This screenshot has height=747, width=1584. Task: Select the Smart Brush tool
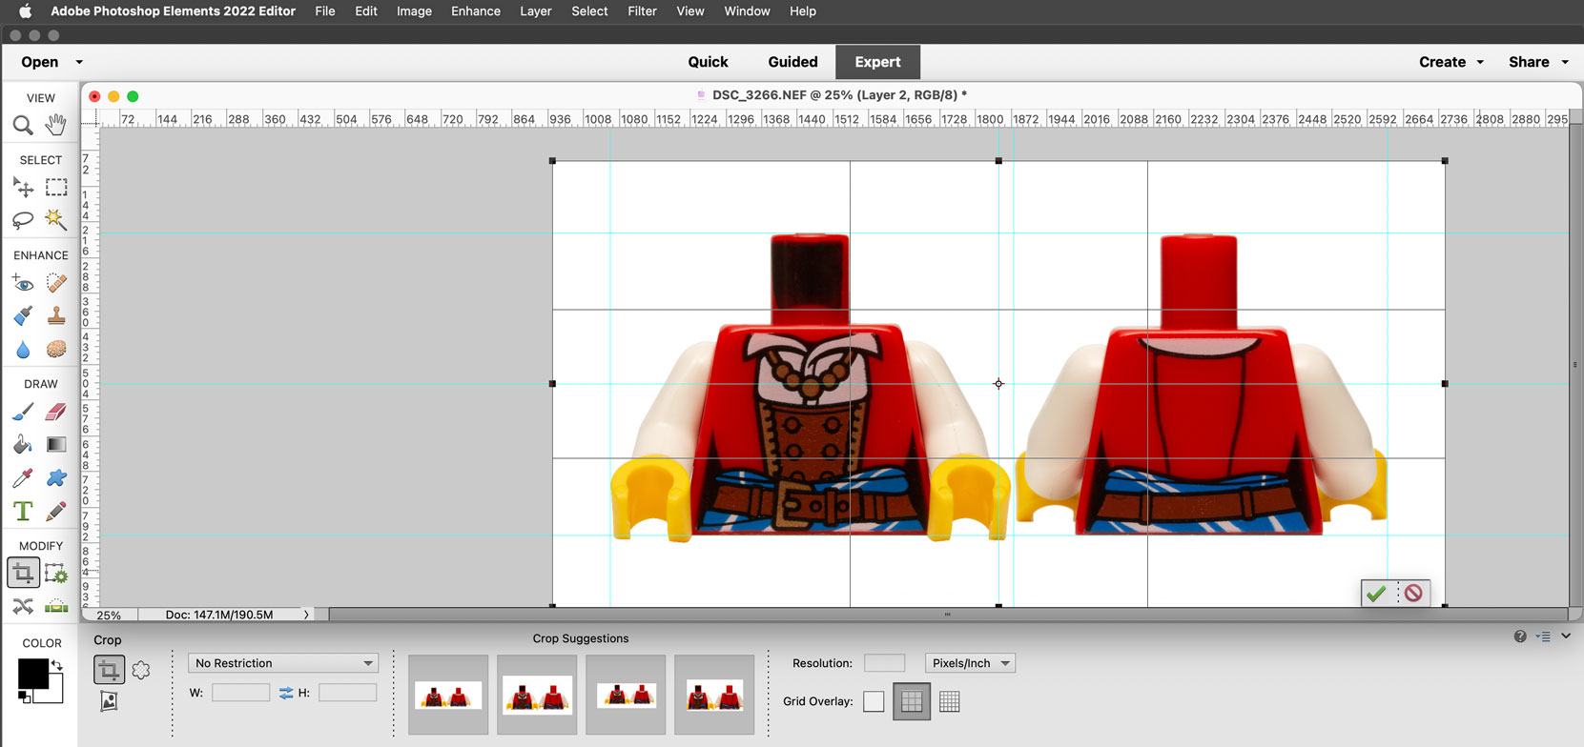tap(23, 315)
